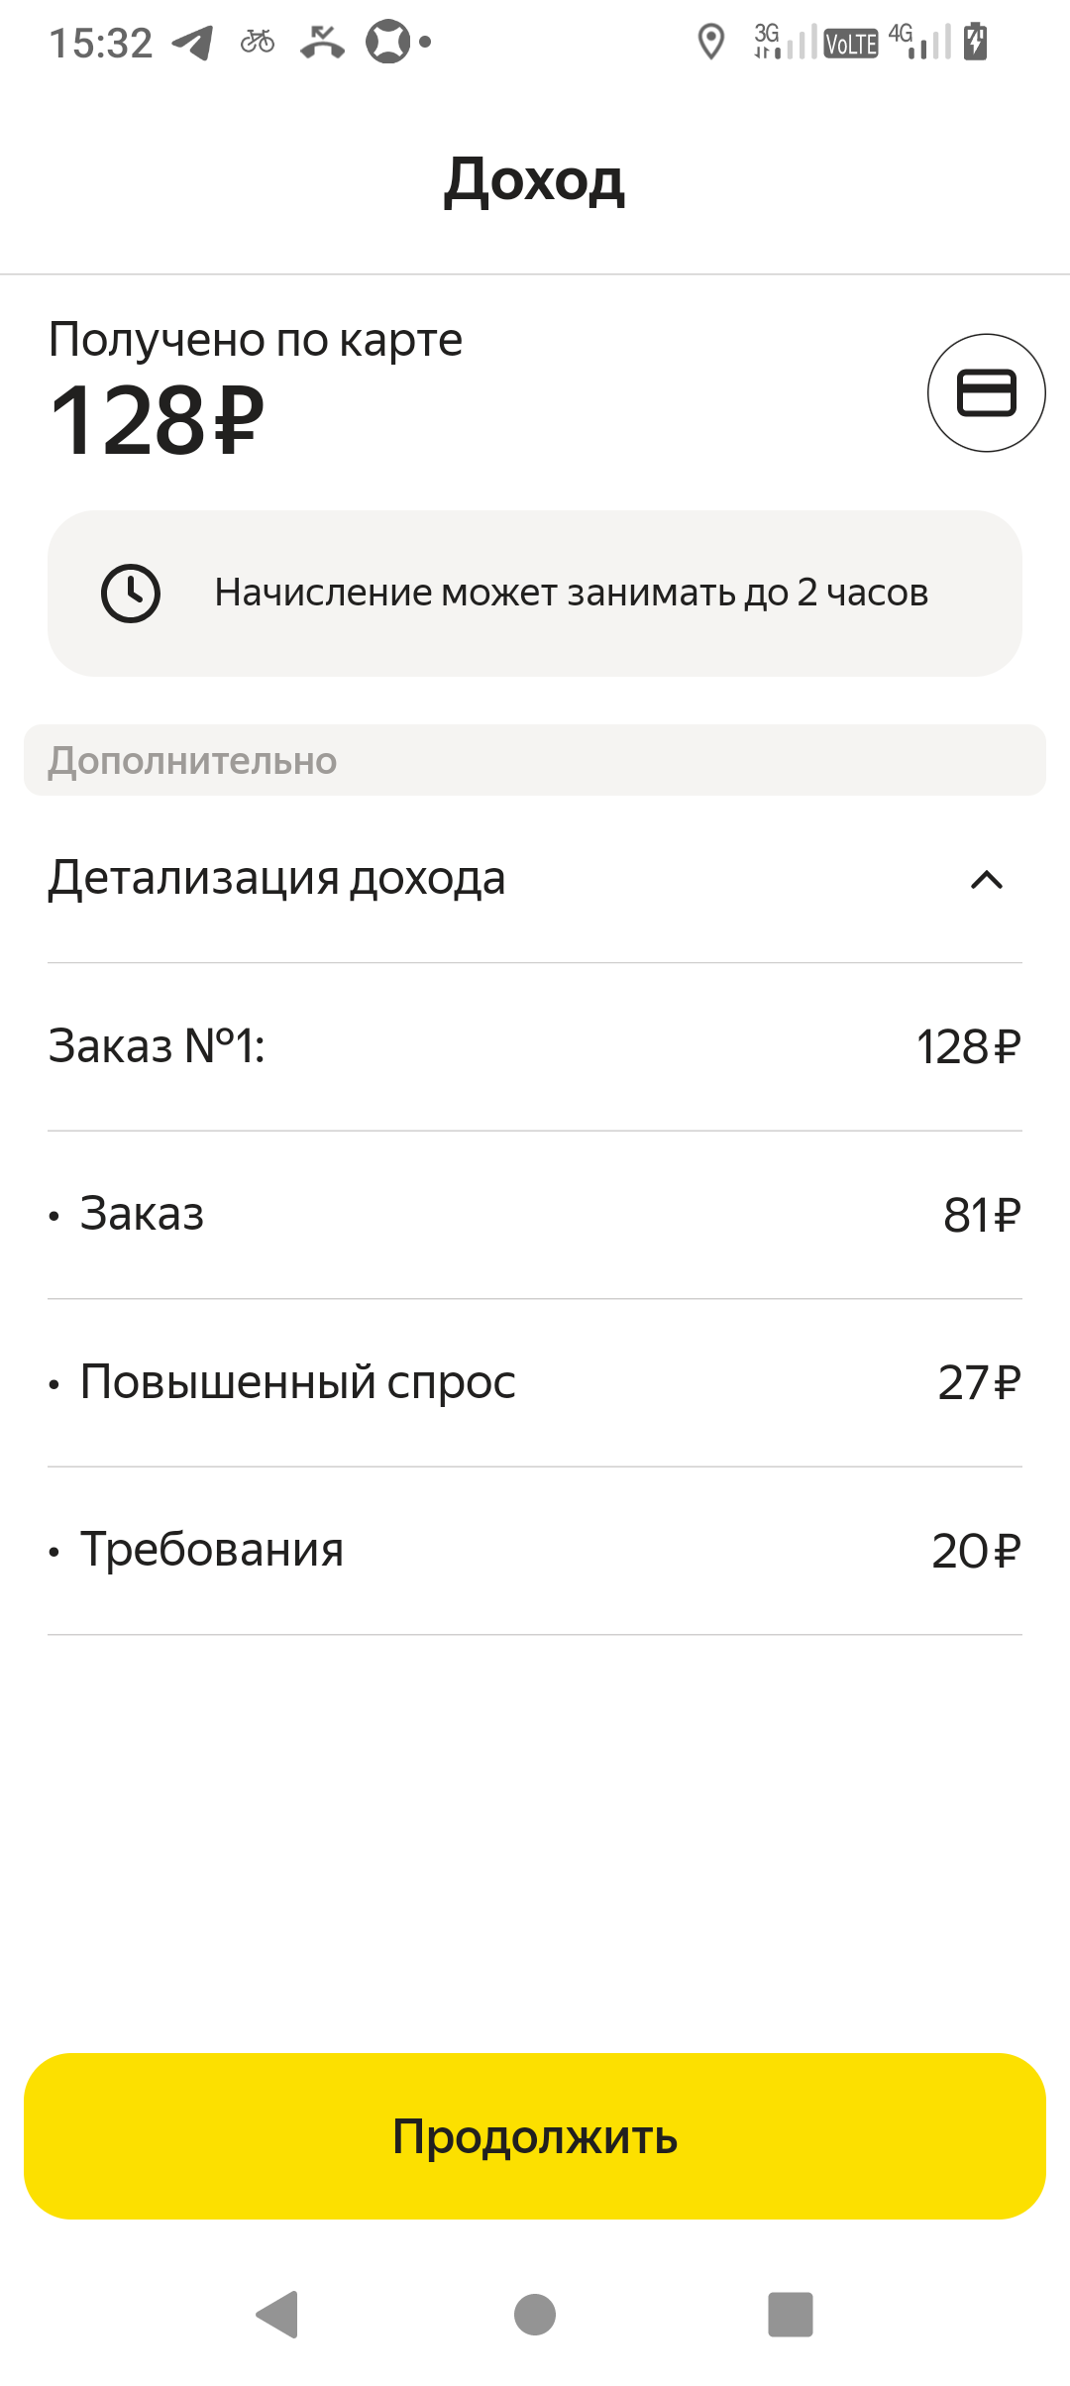Tap the recent apps square button
1070x2386 pixels.
[791, 2314]
